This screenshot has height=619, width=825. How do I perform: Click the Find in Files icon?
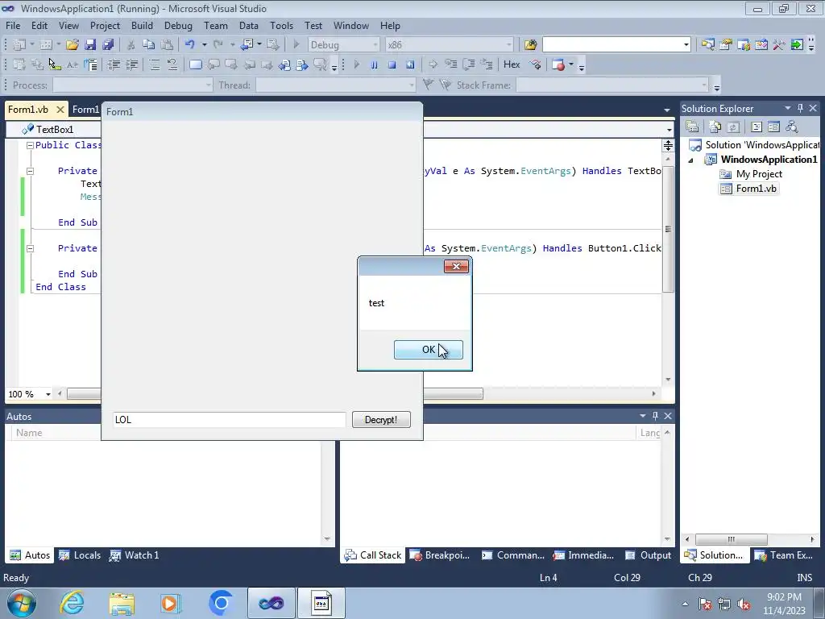coord(530,45)
